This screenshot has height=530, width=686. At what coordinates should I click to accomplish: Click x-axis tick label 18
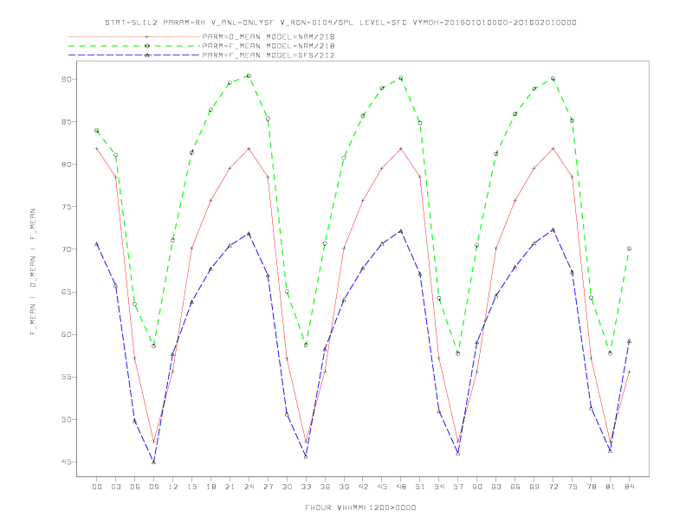(210, 487)
